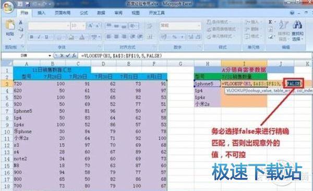Image resolution: width=313 pixels, height=191 pixels.
Task: Click the Increase Decimal icon
Action: [190, 37]
